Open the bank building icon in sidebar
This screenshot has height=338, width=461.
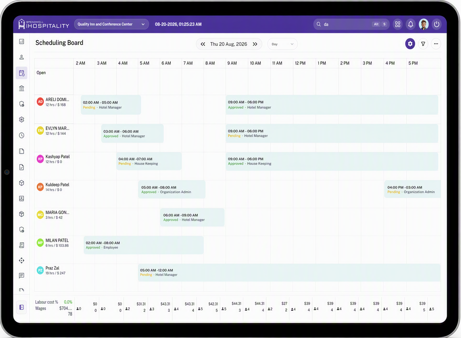[x=22, y=88]
